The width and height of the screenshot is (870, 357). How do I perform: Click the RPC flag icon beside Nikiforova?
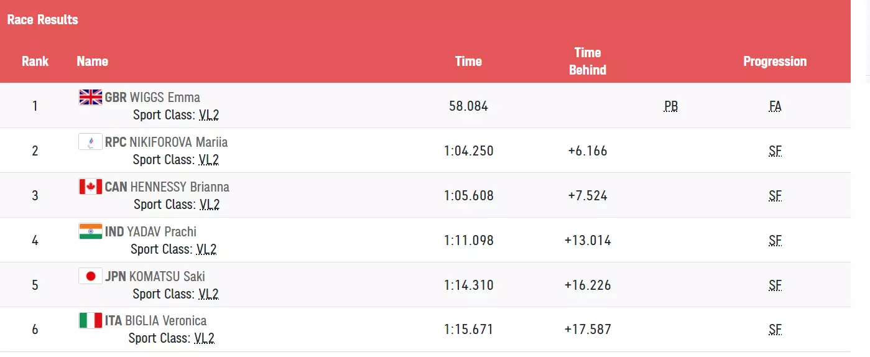[91, 142]
